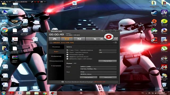Open Adobe Acrobat desktop shortcut
The height and width of the screenshot is (95, 170).
[x=15, y=41]
